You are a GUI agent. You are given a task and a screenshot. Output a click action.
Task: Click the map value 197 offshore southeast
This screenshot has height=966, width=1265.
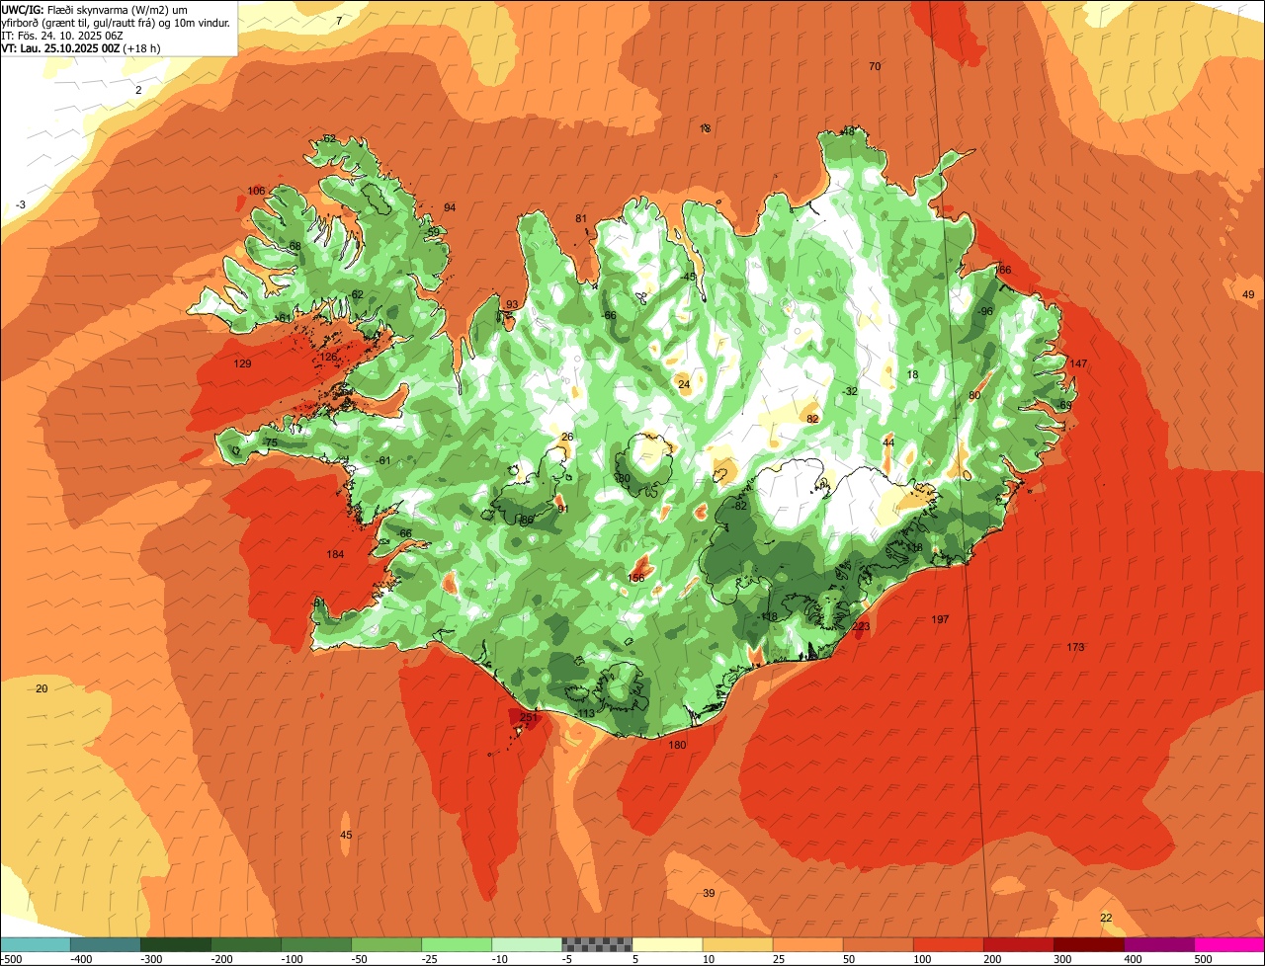point(940,619)
